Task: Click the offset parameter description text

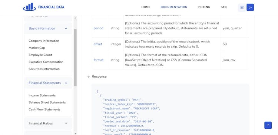Action: point(167,44)
